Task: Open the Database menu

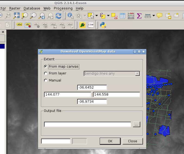Action: click(32, 8)
